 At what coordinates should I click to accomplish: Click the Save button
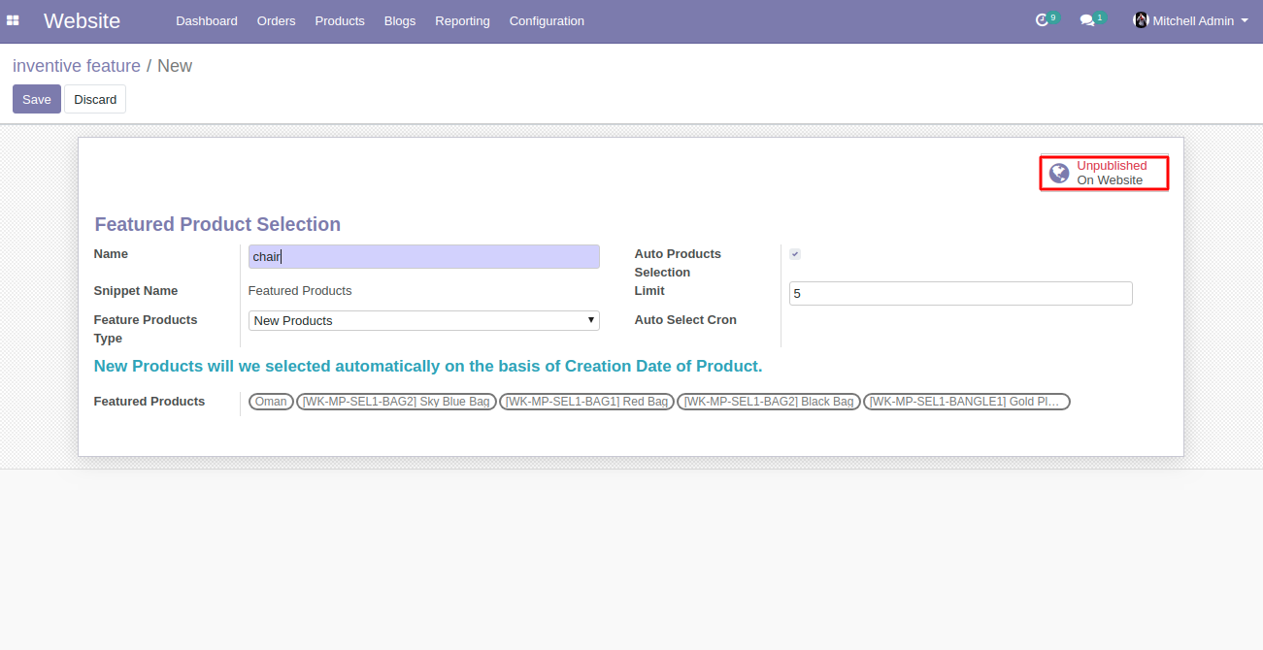point(37,99)
